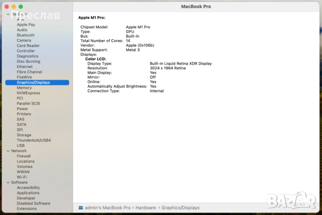Select Parallel SCSI in the sidebar

click(28, 103)
